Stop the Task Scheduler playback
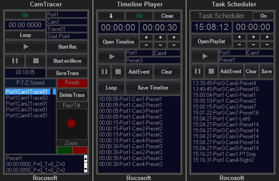The image size is (279, 181). (x=211, y=71)
